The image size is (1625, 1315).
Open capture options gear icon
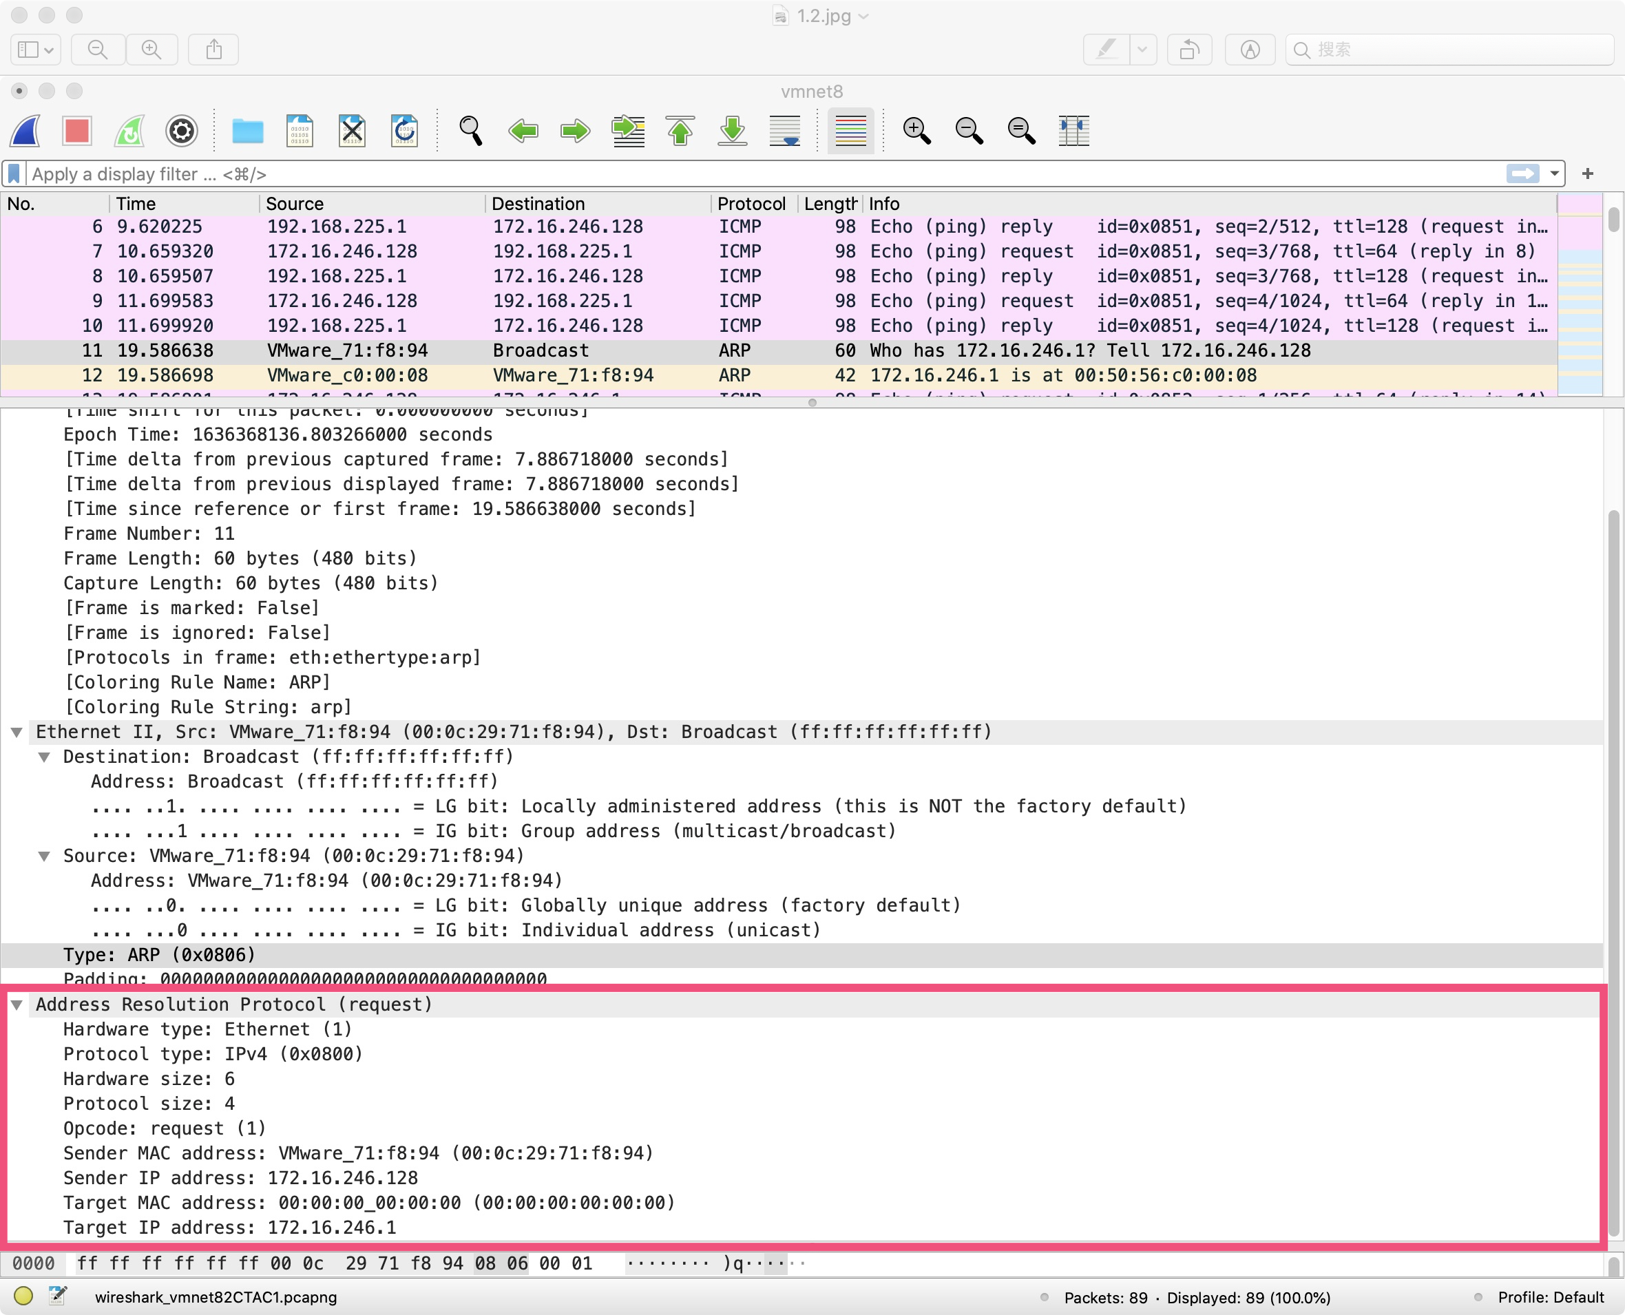182,131
